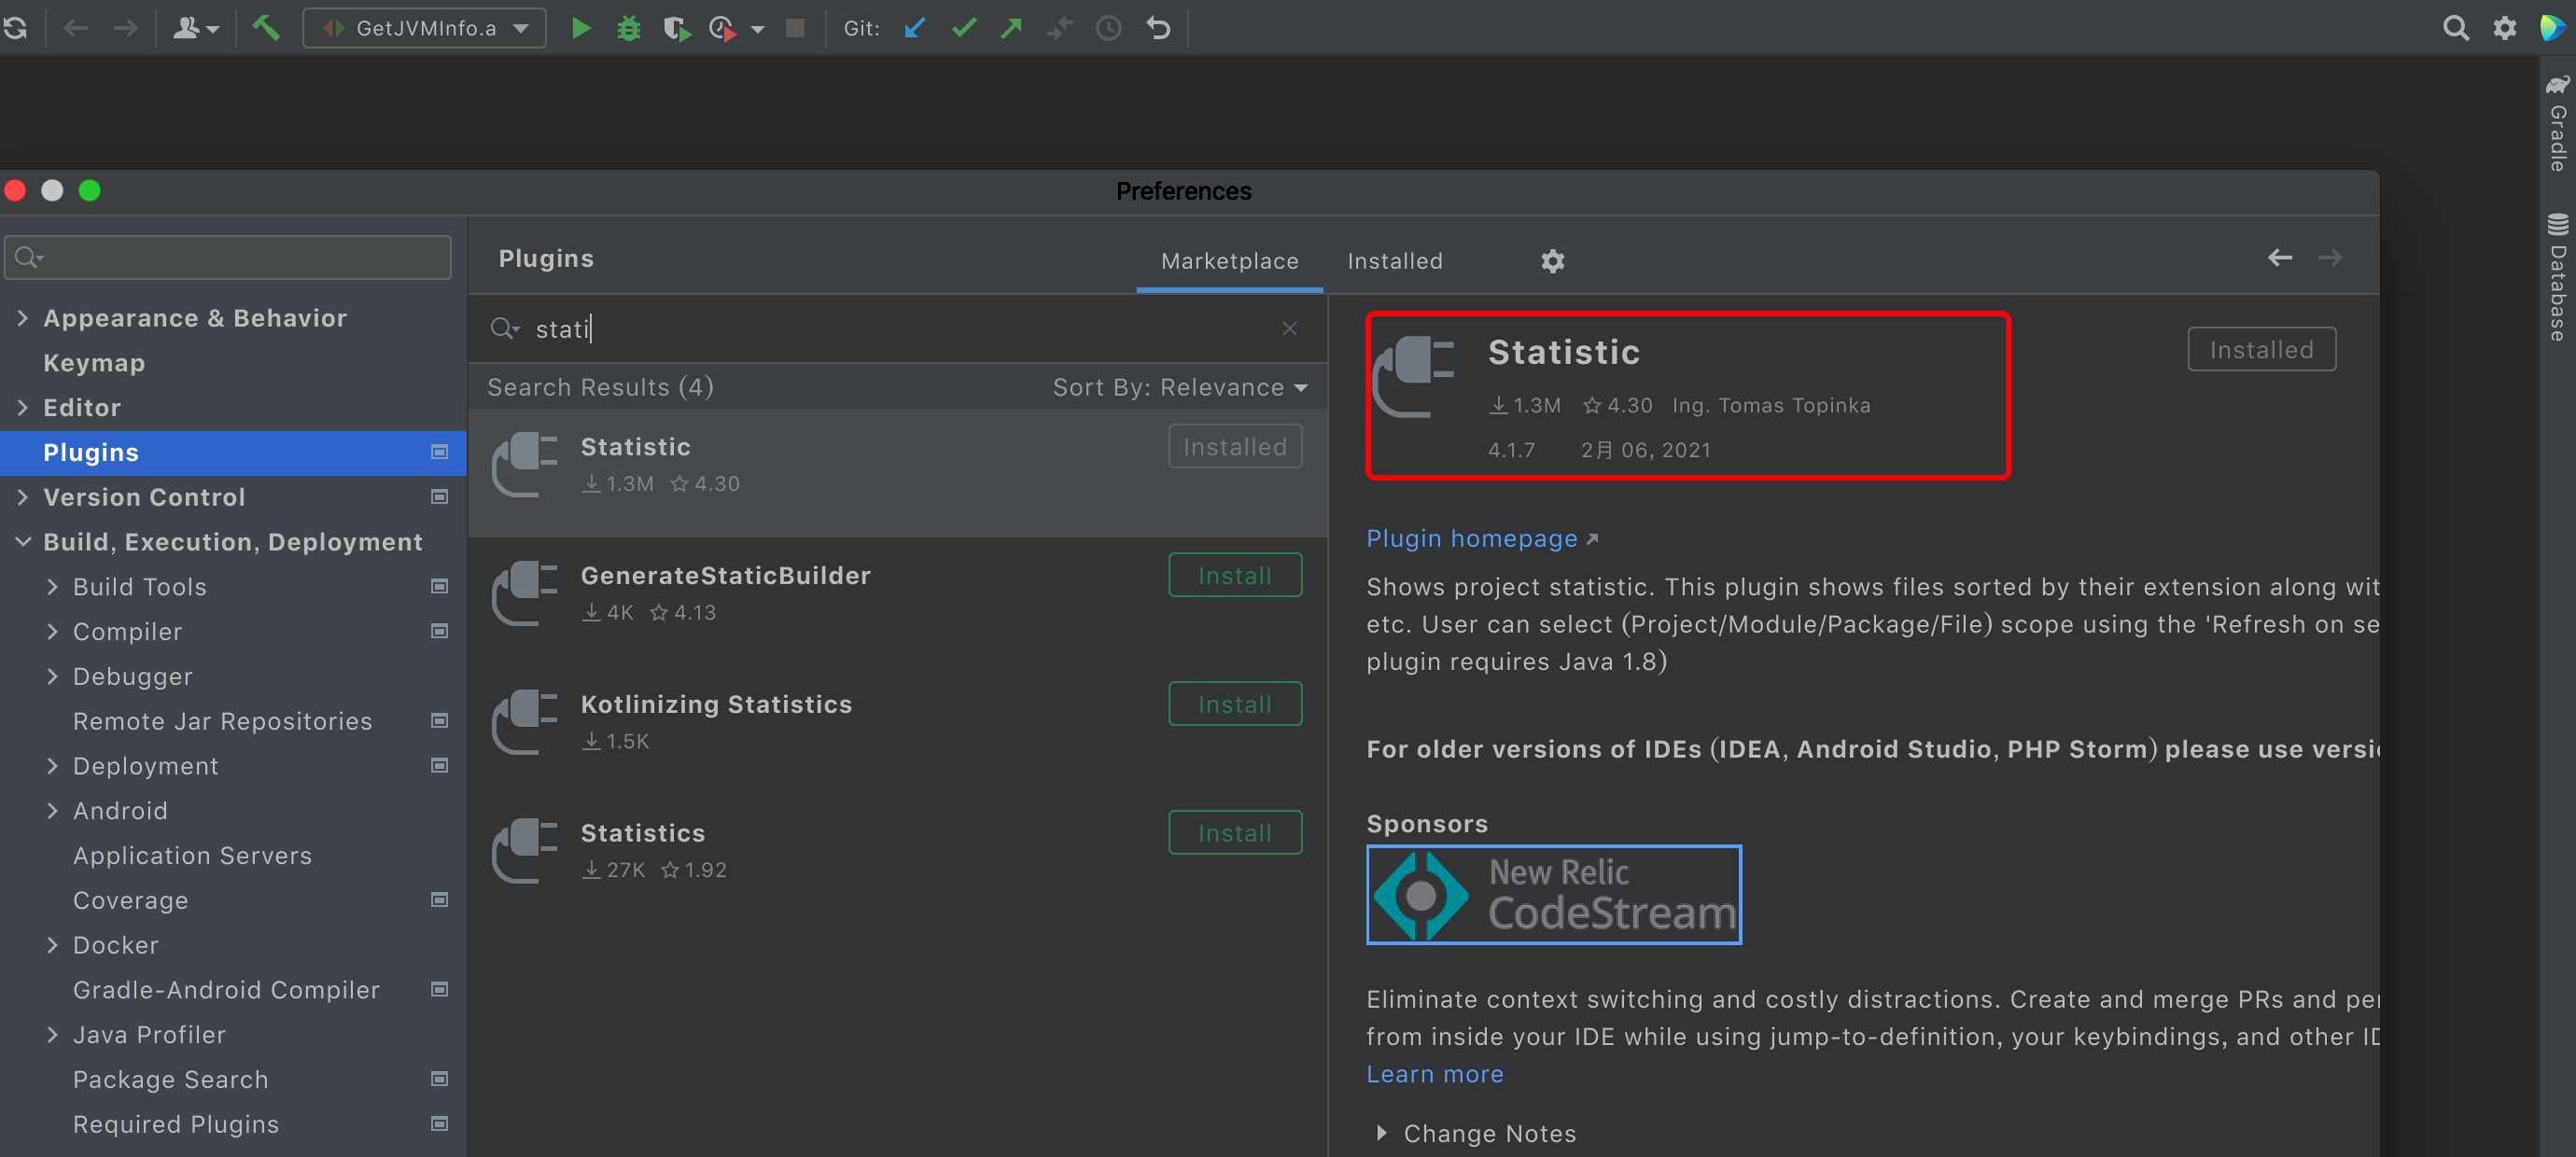Image resolution: width=2576 pixels, height=1157 pixels.
Task: Click the green Run button in the toolbar
Action: tap(580, 28)
